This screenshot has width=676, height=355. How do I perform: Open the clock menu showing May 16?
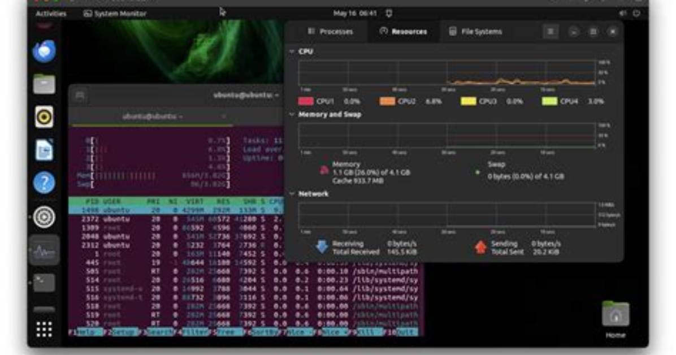355,14
